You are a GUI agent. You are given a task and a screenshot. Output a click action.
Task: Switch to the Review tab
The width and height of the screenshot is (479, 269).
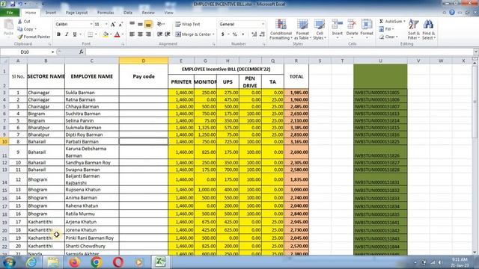[148, 13]
